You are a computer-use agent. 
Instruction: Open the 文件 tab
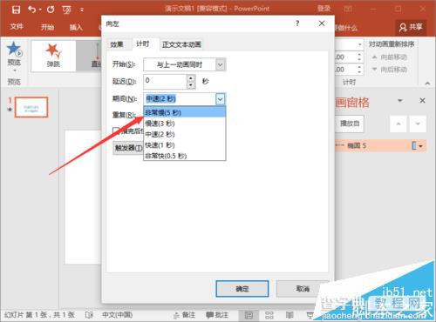[x=17, y=27]
